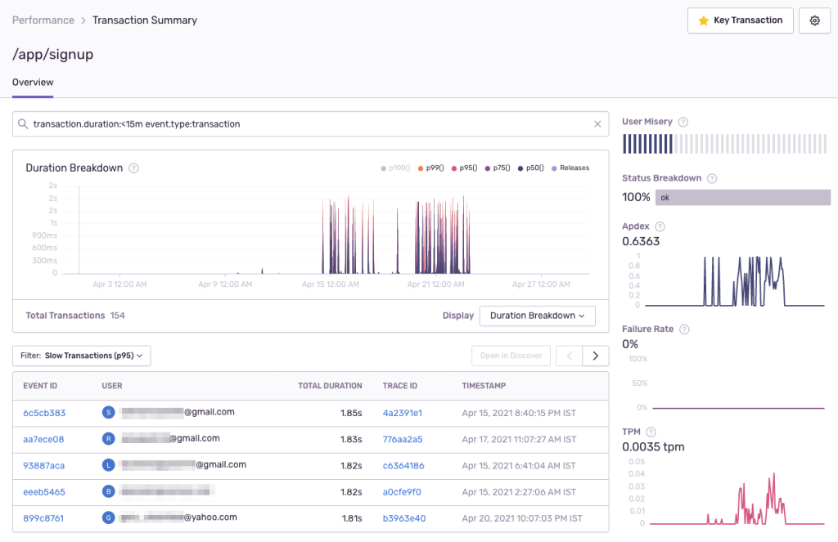This screenshot has width=838, height=542.
Task: Click the Status Breakdown help icon
Action: [x=712, y=178]
